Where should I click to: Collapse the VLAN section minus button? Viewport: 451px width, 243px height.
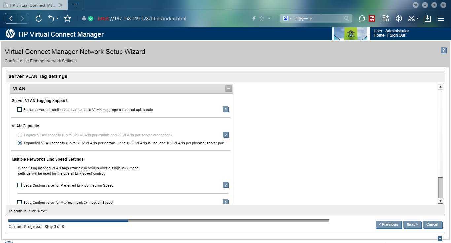click(x=229, y=89)
